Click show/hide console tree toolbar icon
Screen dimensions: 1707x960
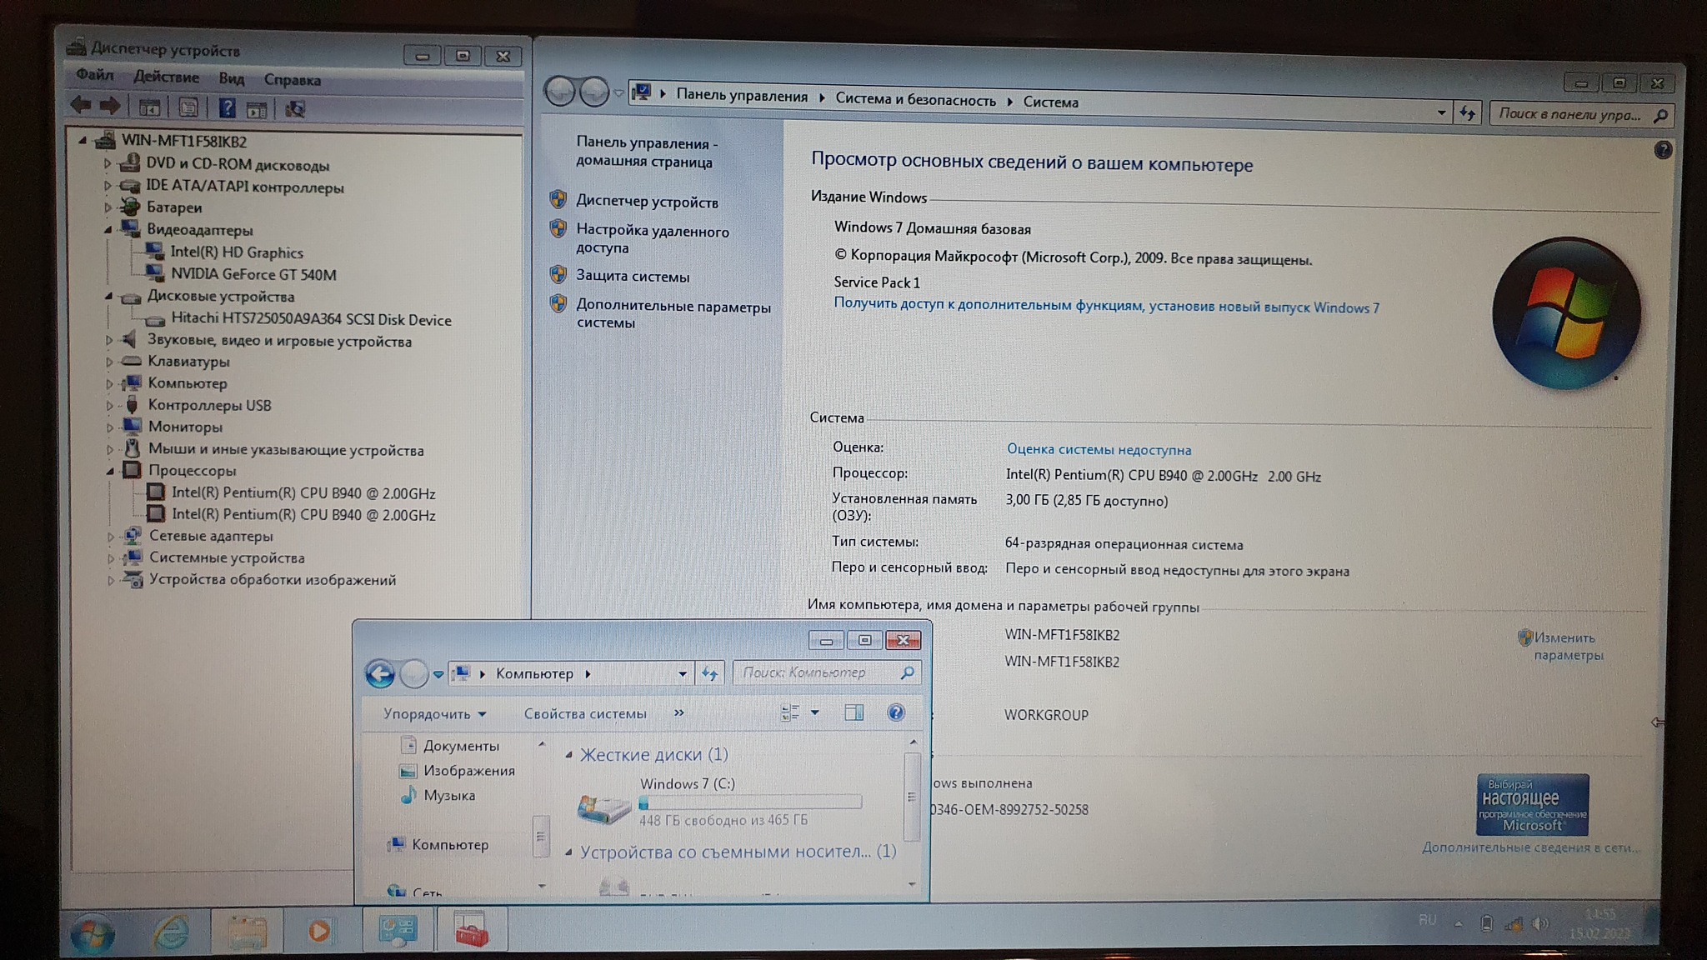point(150,107)
